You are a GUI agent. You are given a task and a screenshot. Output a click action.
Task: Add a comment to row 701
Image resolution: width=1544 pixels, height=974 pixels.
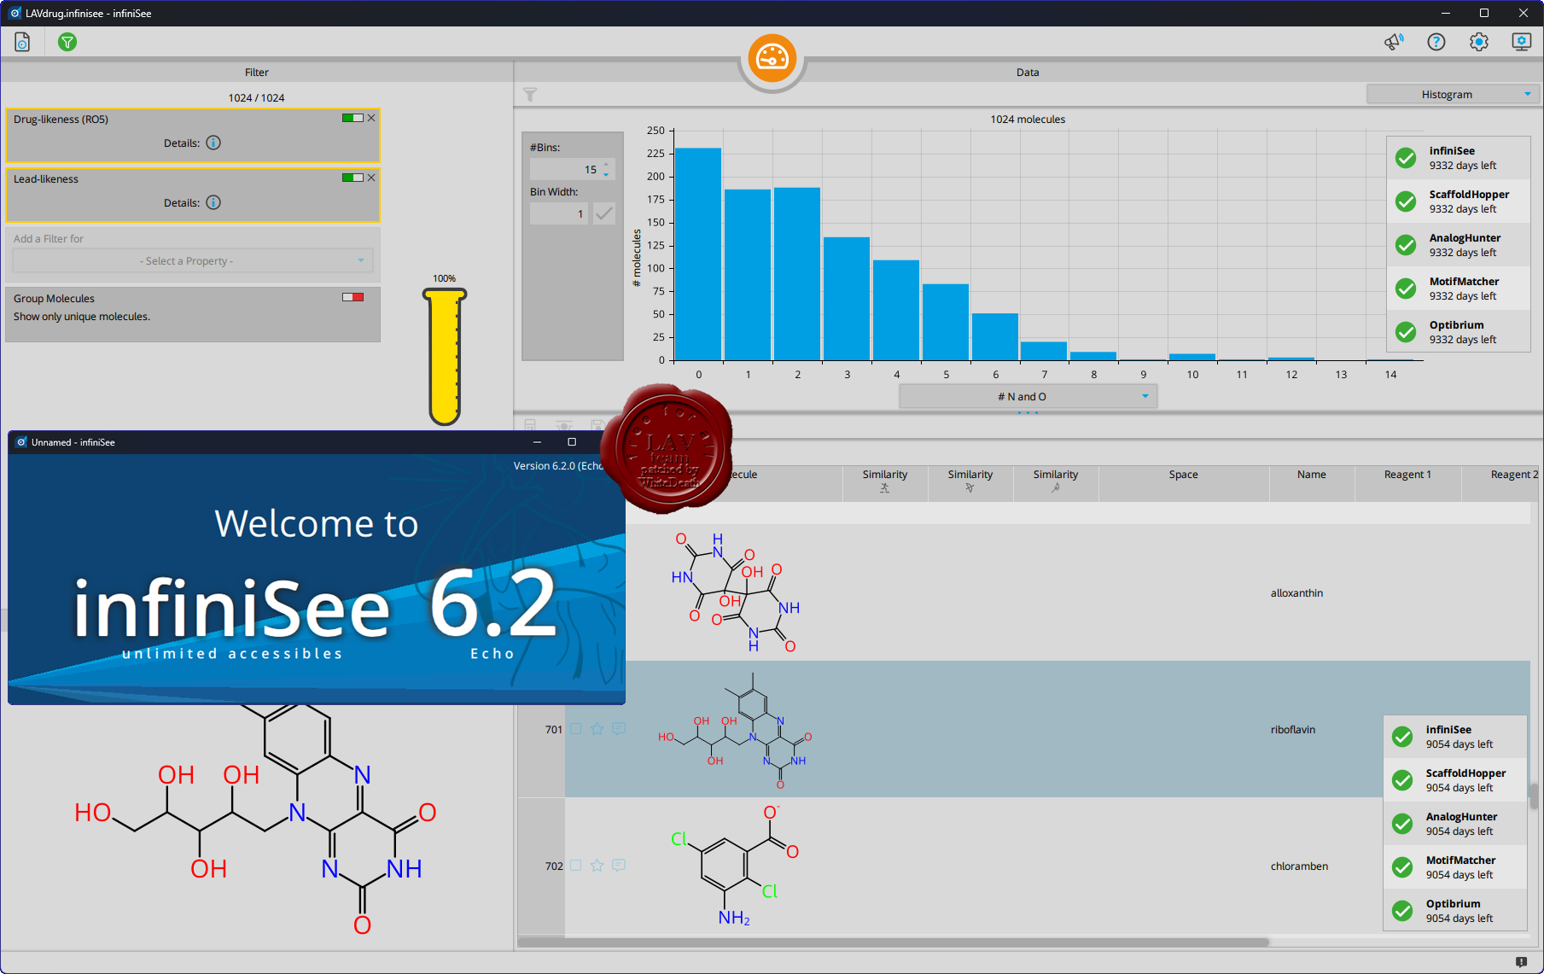click(619, 729)
